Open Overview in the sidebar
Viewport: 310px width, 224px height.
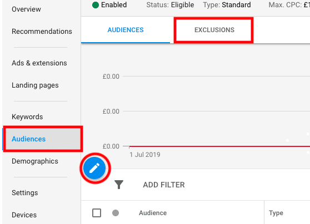coord(26,9)
